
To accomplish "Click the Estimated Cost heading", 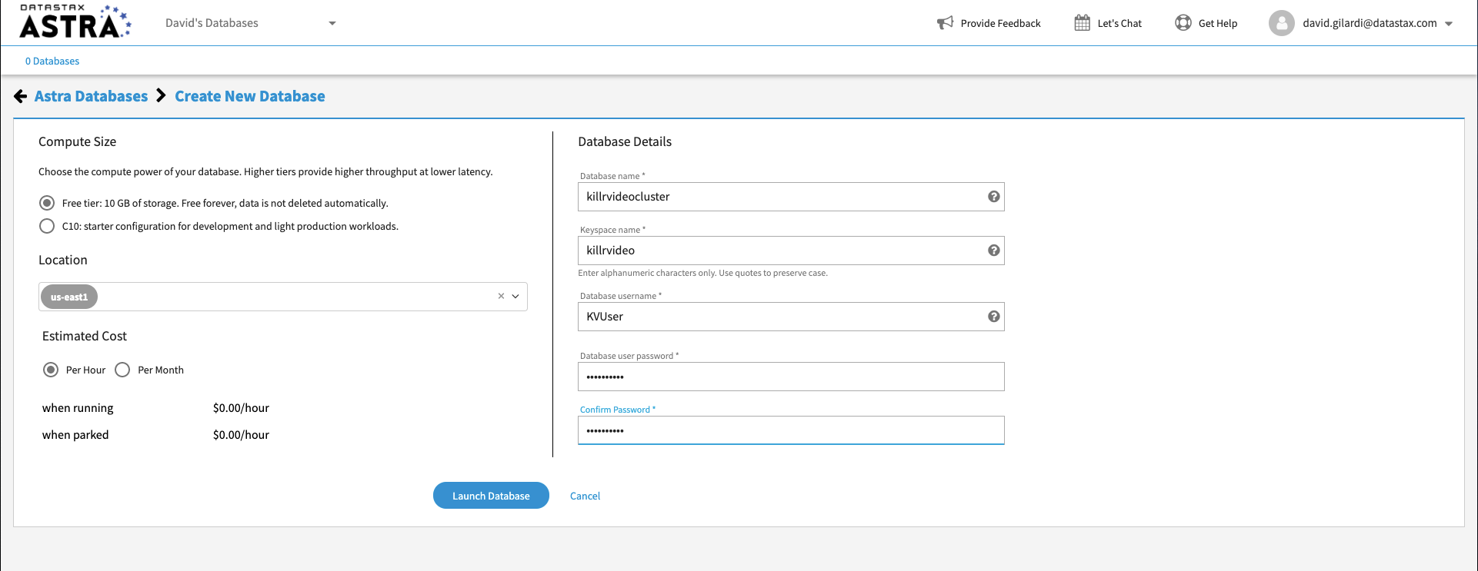I will (85, 336).
